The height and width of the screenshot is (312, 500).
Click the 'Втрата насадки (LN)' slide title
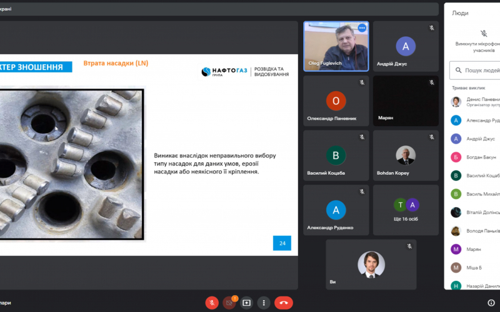[116, 64]
